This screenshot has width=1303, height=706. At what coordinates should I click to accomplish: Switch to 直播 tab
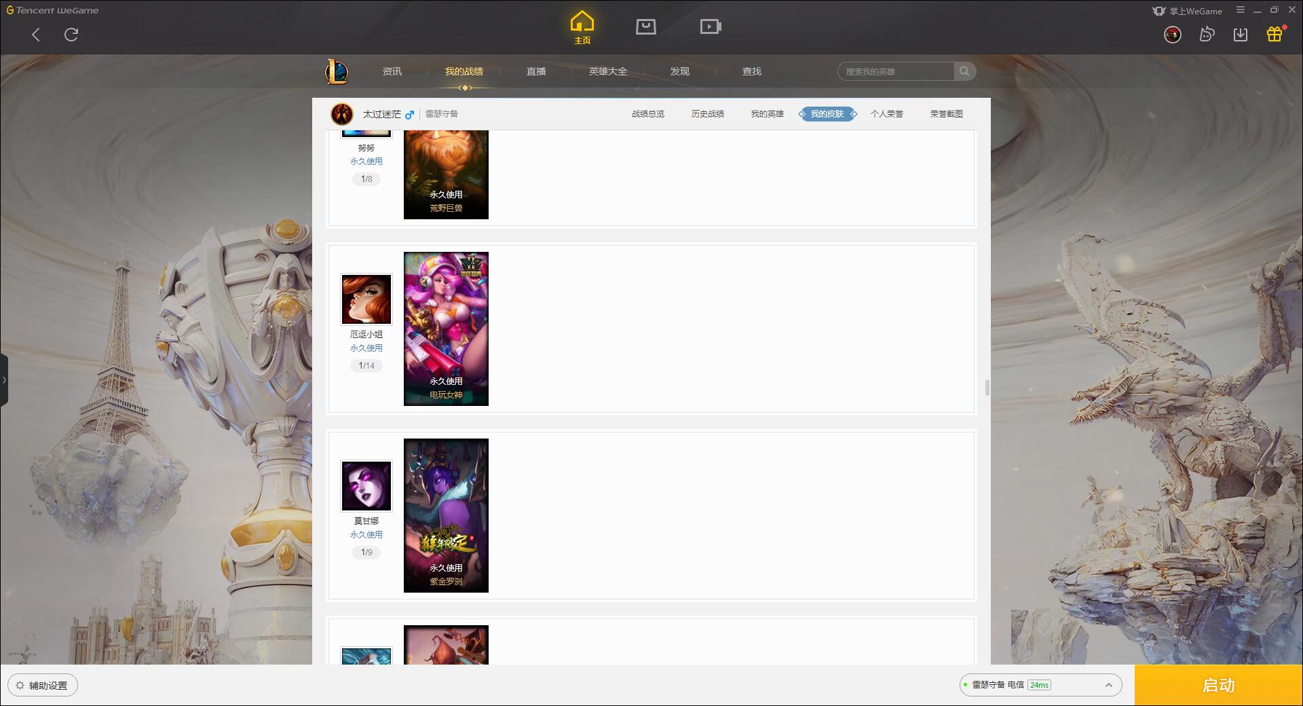536,71
